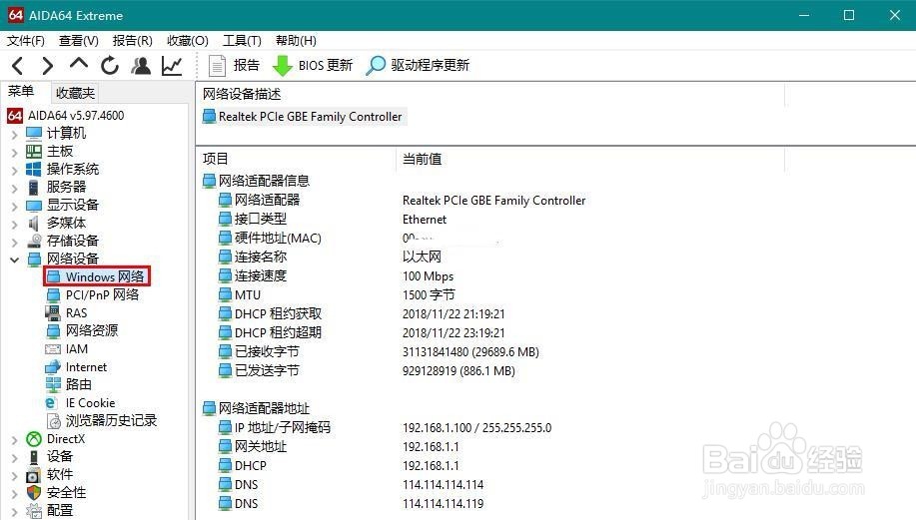Expand the 计算机 tree node
Viewport: 916px width, 520px height.
(15, 134)
